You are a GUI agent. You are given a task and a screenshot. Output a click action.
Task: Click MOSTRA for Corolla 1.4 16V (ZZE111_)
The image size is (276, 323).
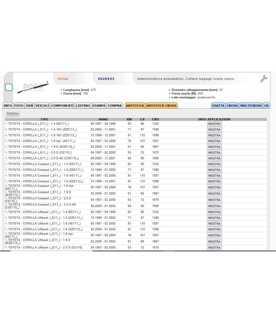(x=214, y=130)
